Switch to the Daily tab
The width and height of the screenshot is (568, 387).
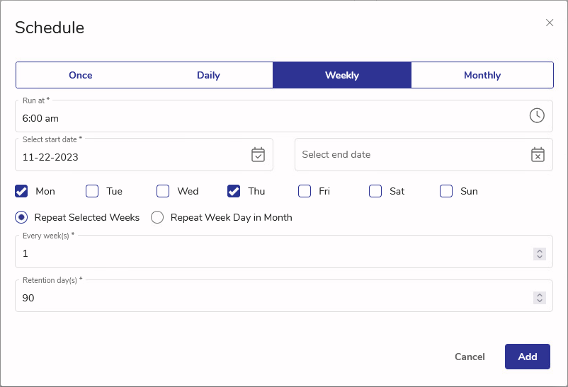pos(208,75)
